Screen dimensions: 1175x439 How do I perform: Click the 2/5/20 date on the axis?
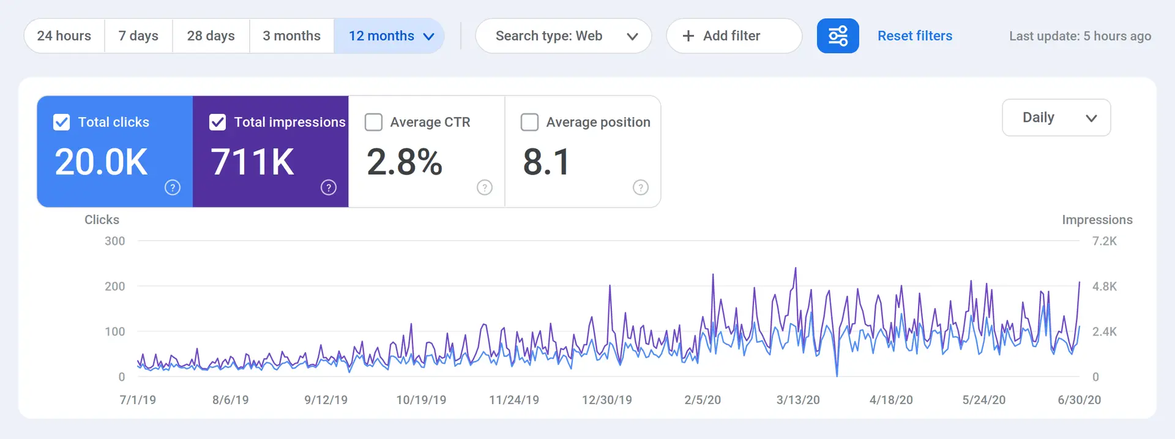click(703, 400)
